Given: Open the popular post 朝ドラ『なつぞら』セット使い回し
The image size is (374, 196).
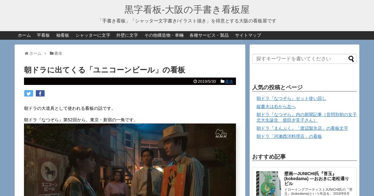Looking at the screenshot, I should 291,98.
